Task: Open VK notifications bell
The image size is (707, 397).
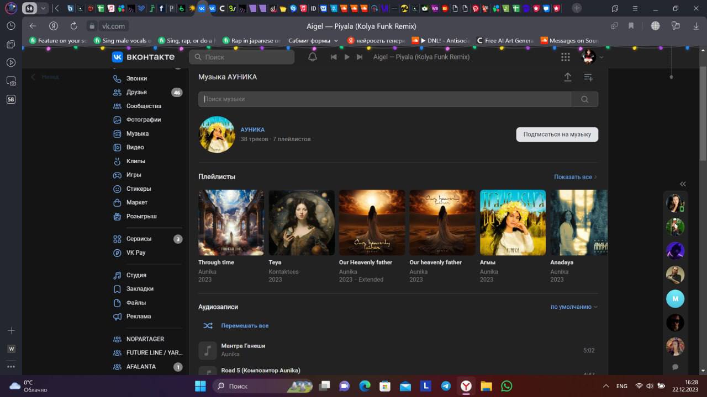Action: [313, 57]
